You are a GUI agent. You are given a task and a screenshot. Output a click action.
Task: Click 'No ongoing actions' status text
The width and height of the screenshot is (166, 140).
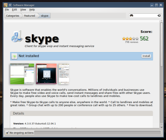pyautogui.click(x=21, y=133)
